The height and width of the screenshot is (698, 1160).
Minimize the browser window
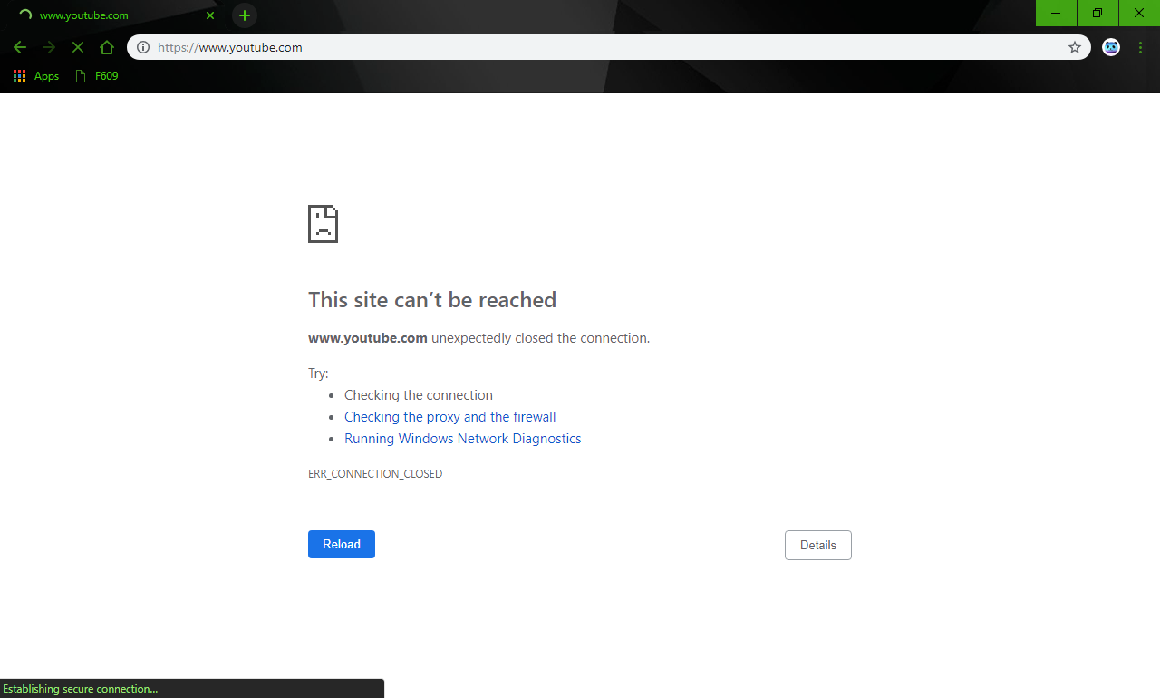(1056, 13)
